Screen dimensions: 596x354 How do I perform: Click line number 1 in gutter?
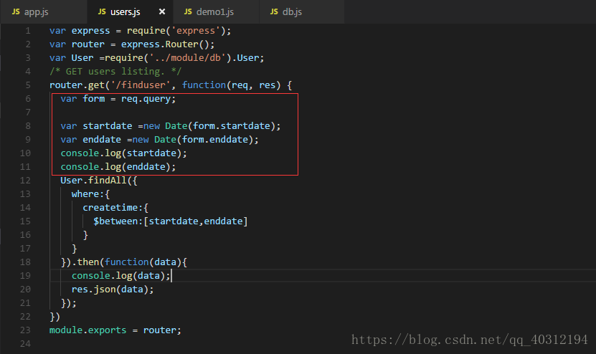[28, 31]
